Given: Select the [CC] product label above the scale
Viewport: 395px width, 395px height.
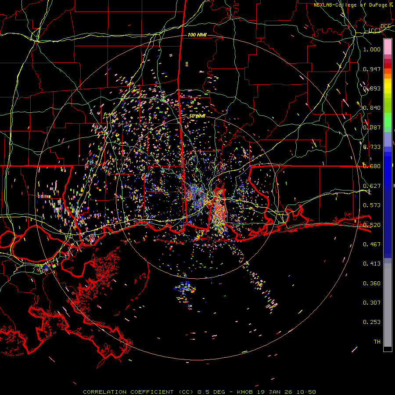Looking at the screenshot, I should coord(374,30).
